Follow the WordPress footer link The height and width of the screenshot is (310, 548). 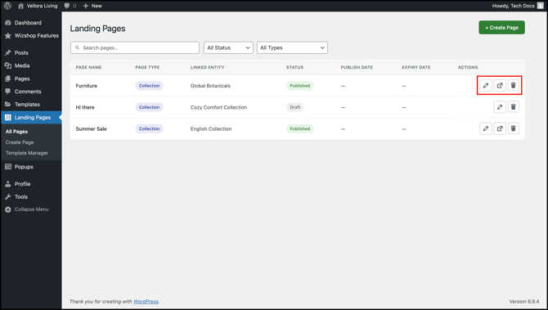click(146, 301)
